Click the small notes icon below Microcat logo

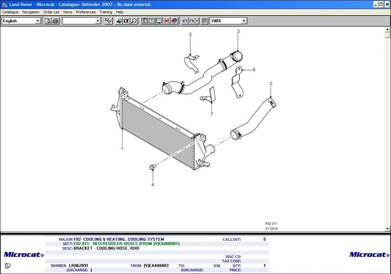[x=8, y=266]
